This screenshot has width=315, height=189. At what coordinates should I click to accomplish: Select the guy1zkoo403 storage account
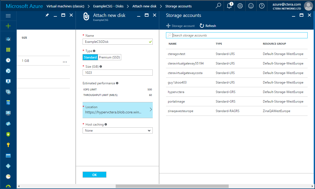pyautogui.click(x=237, y=82)
